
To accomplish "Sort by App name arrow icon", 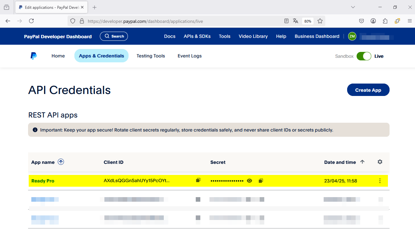I will (x=61, y=162).
